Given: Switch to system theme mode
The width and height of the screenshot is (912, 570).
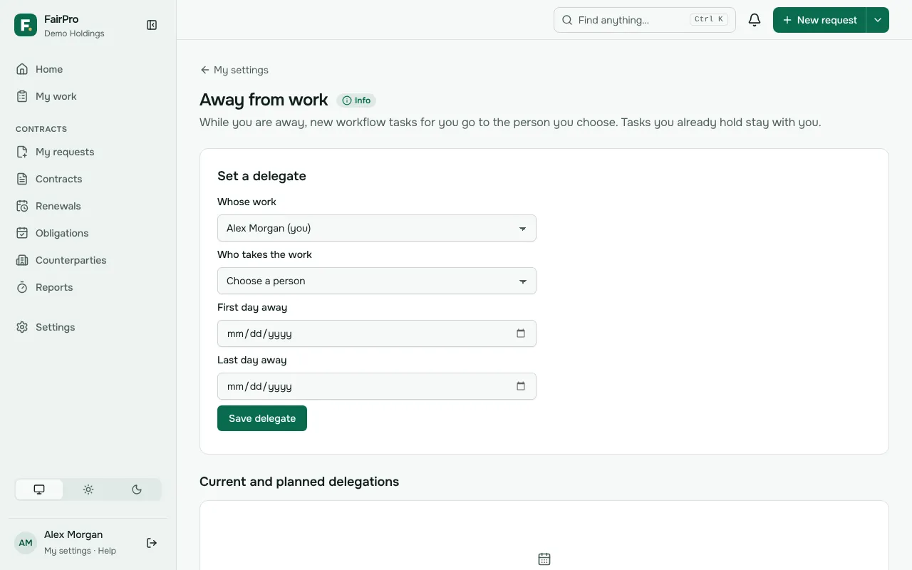Looking at the screenshot, I should tap(39, 489).
